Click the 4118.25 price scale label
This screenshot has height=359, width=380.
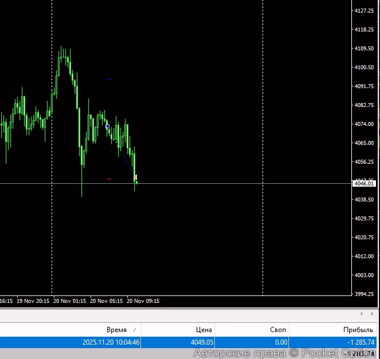coord(364,30)
